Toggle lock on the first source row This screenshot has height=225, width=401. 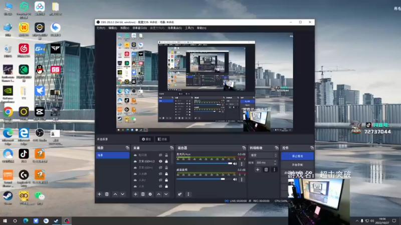point(166,155)
